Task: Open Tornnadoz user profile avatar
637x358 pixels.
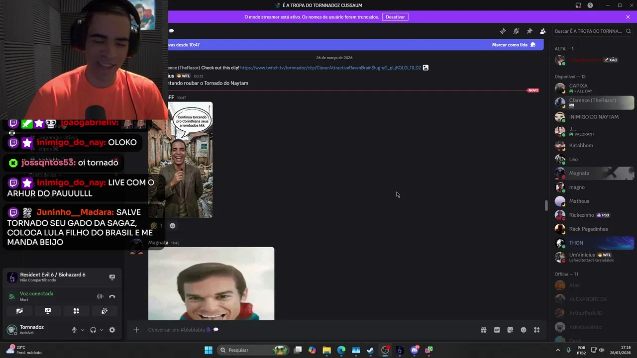Action: tap(12, 330)
